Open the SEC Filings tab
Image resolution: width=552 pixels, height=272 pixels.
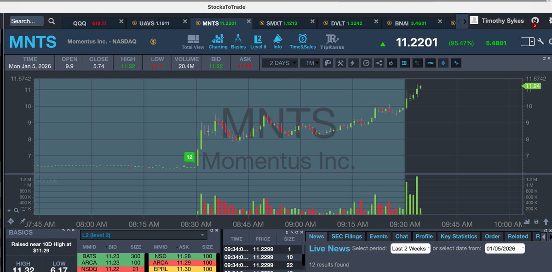tap(347, 236)
